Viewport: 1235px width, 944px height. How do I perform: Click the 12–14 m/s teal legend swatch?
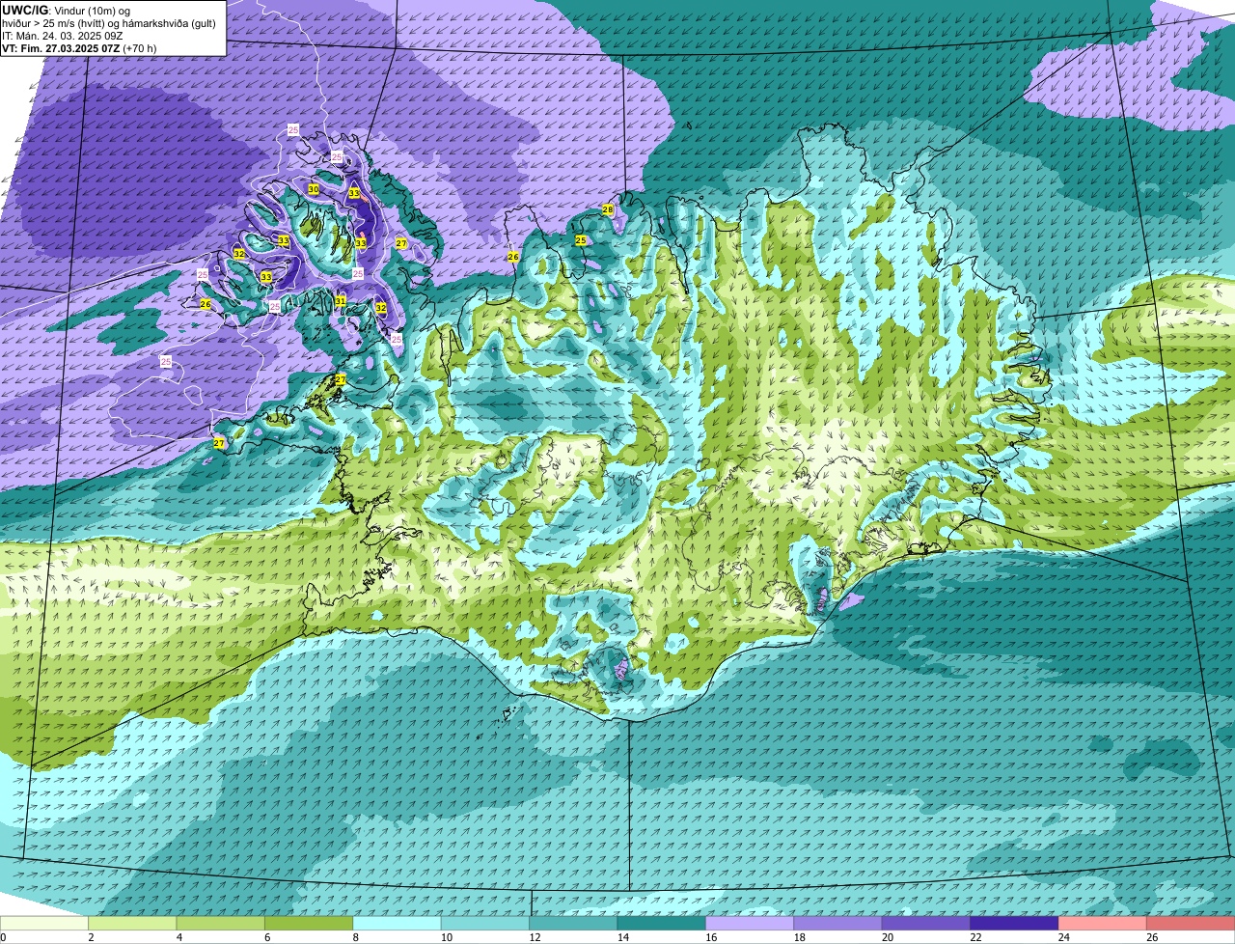[x=573, y=924]
